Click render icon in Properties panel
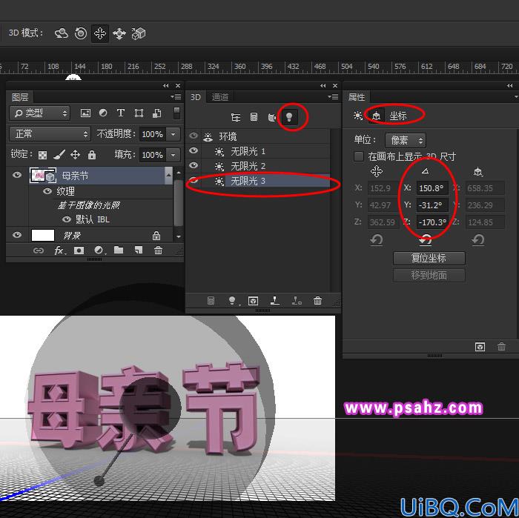519x518 pixels. tap(480, 347)
